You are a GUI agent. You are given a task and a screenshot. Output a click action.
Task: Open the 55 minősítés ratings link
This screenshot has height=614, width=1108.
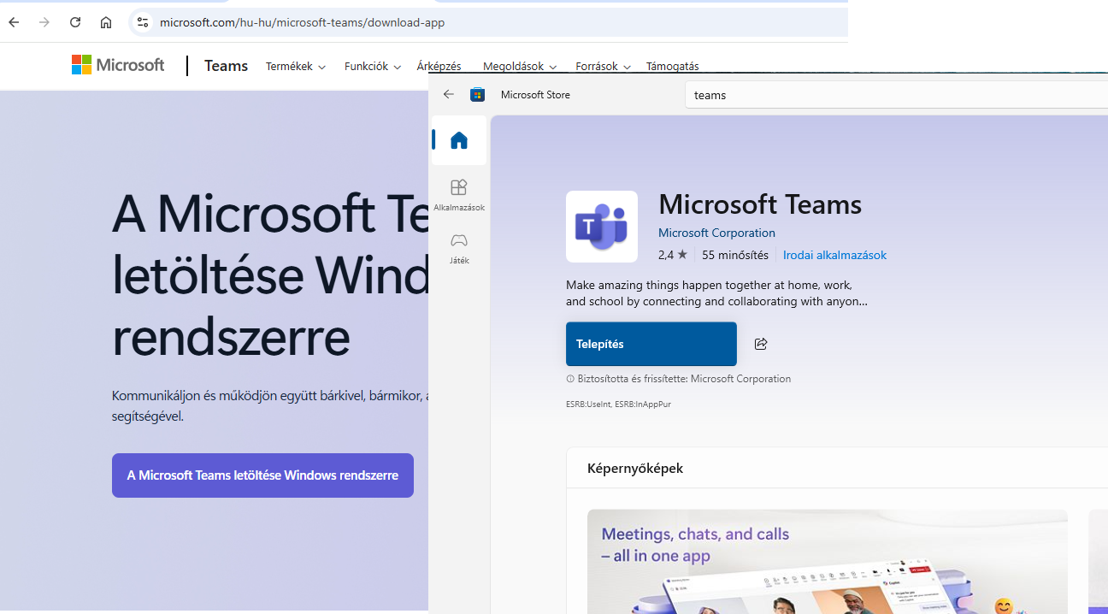click(735, 255)
